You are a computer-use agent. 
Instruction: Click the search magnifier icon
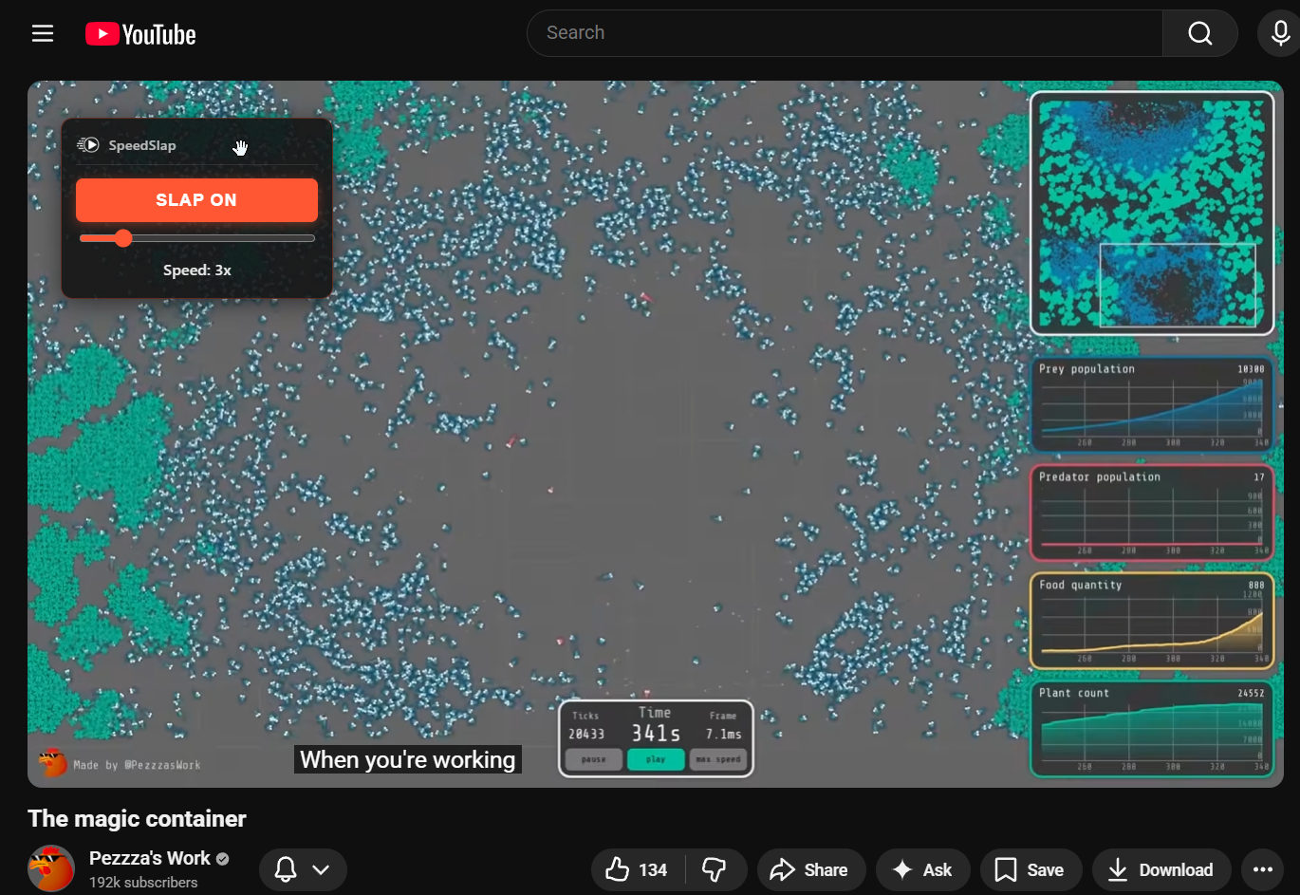1199,32
